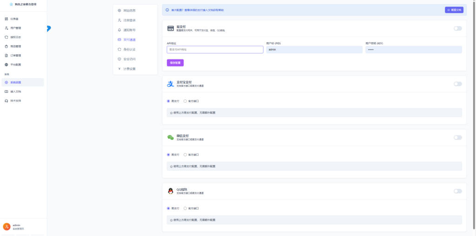Choose 易支付 radio under QQ钱包
This screenshot has height=236, width=476.
click(168, 208)
